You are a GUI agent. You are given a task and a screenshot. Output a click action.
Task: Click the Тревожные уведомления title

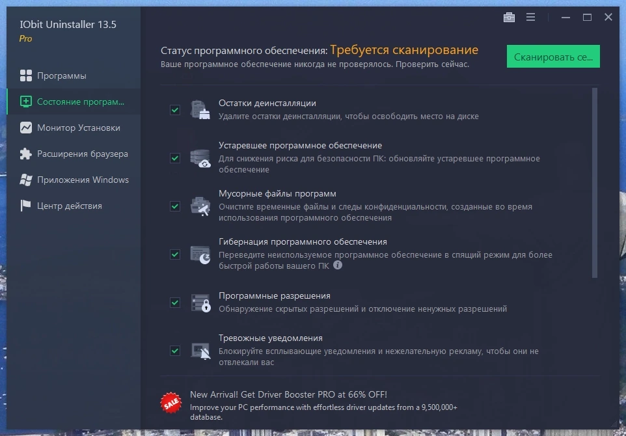tap(270, 338)
